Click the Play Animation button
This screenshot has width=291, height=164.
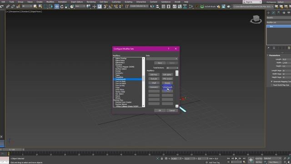236,159
